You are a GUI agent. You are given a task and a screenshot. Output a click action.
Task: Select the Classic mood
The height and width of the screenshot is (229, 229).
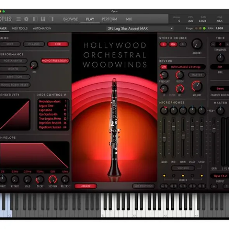(x=34, y=44)
